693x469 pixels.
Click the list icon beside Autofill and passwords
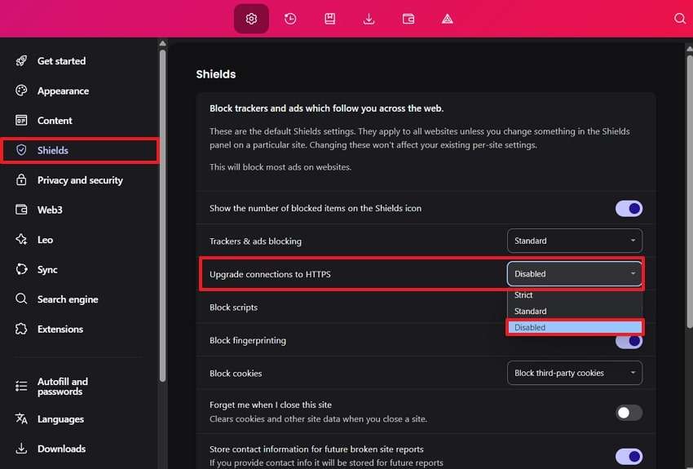point(21,386)
